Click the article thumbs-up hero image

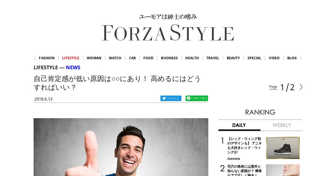coord(121,147)
